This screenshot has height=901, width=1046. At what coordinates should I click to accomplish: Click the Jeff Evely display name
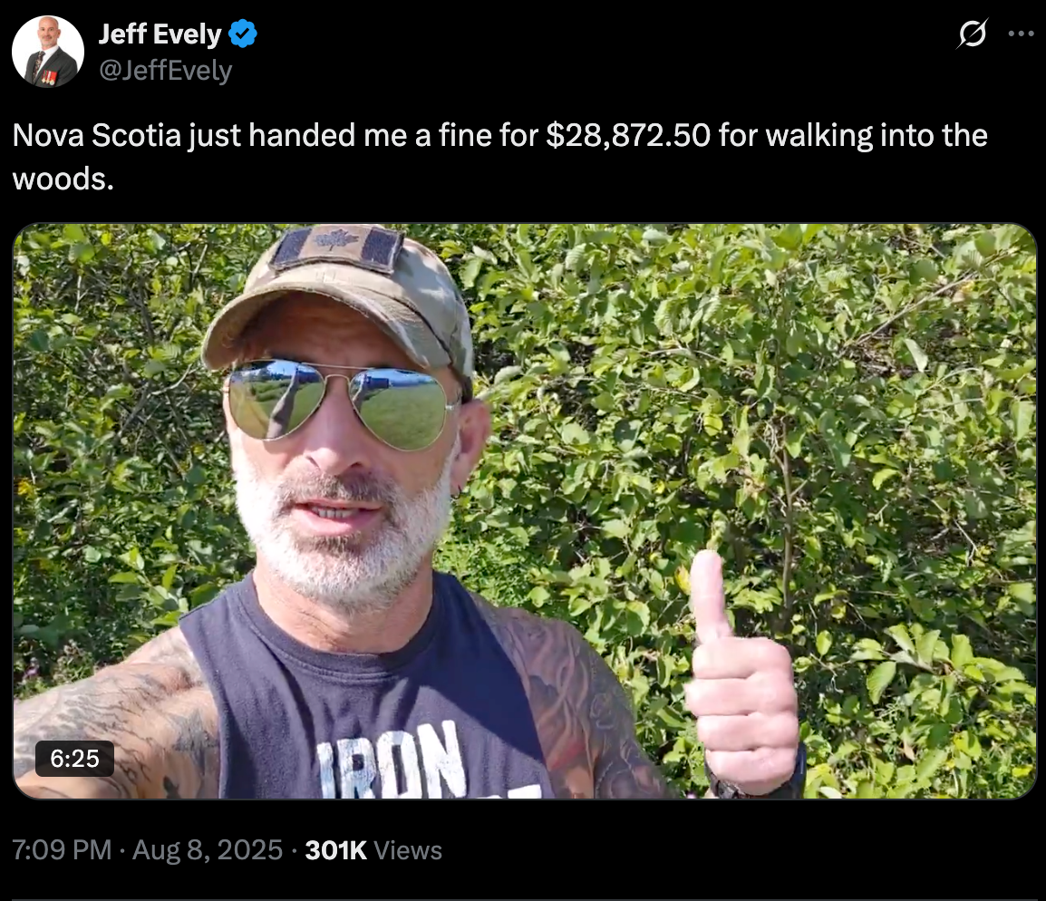[160, 34]
